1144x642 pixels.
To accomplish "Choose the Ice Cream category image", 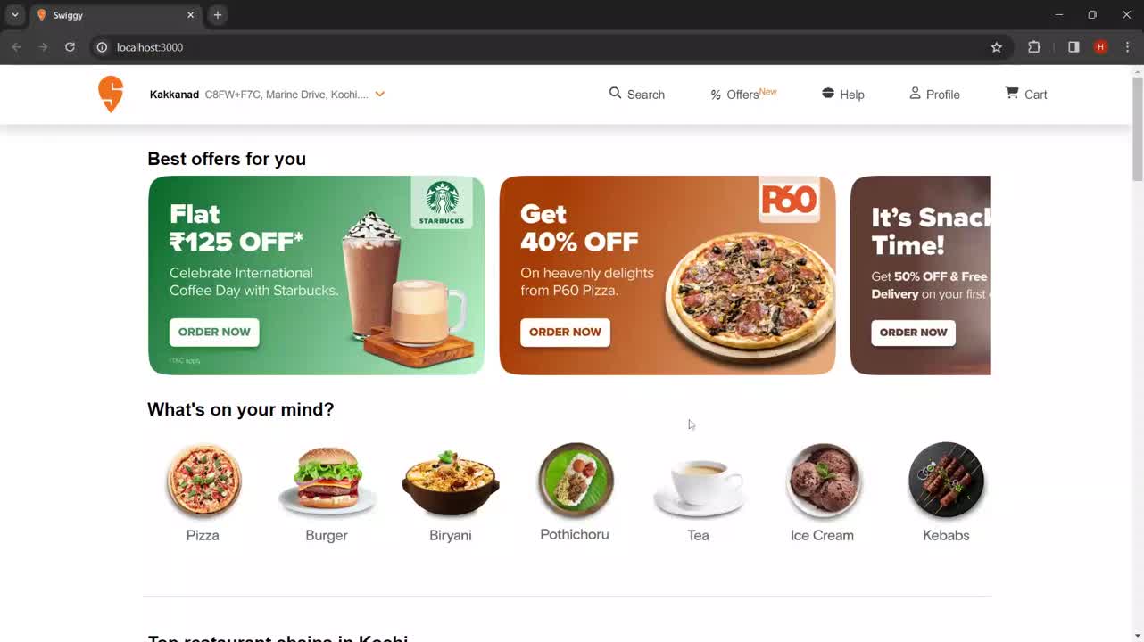I will (x=823, y=481).
